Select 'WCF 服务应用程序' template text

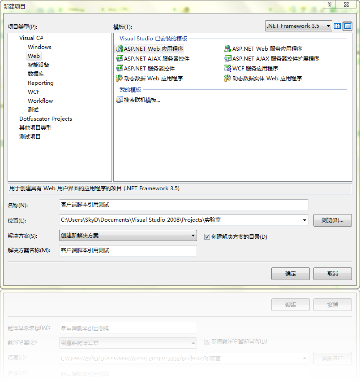[x=255, y=68]
